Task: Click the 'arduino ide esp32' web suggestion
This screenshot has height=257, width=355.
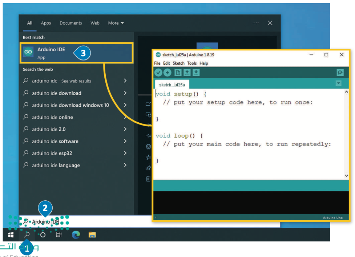Action: click(52, 153)
